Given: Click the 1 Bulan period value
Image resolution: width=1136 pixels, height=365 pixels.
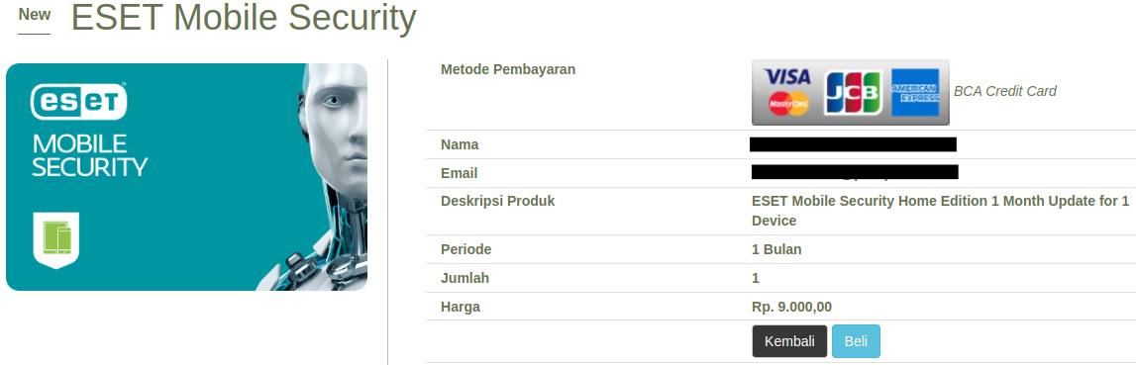Looking at the screenshot, I should click(776, 250).
